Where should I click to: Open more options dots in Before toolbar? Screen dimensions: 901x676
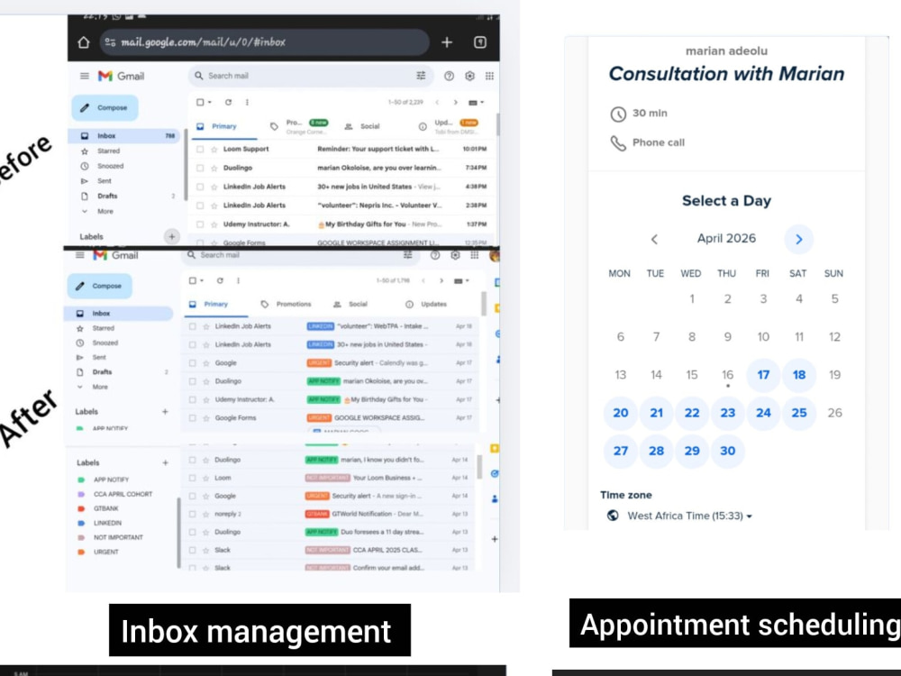click(247, 103)
